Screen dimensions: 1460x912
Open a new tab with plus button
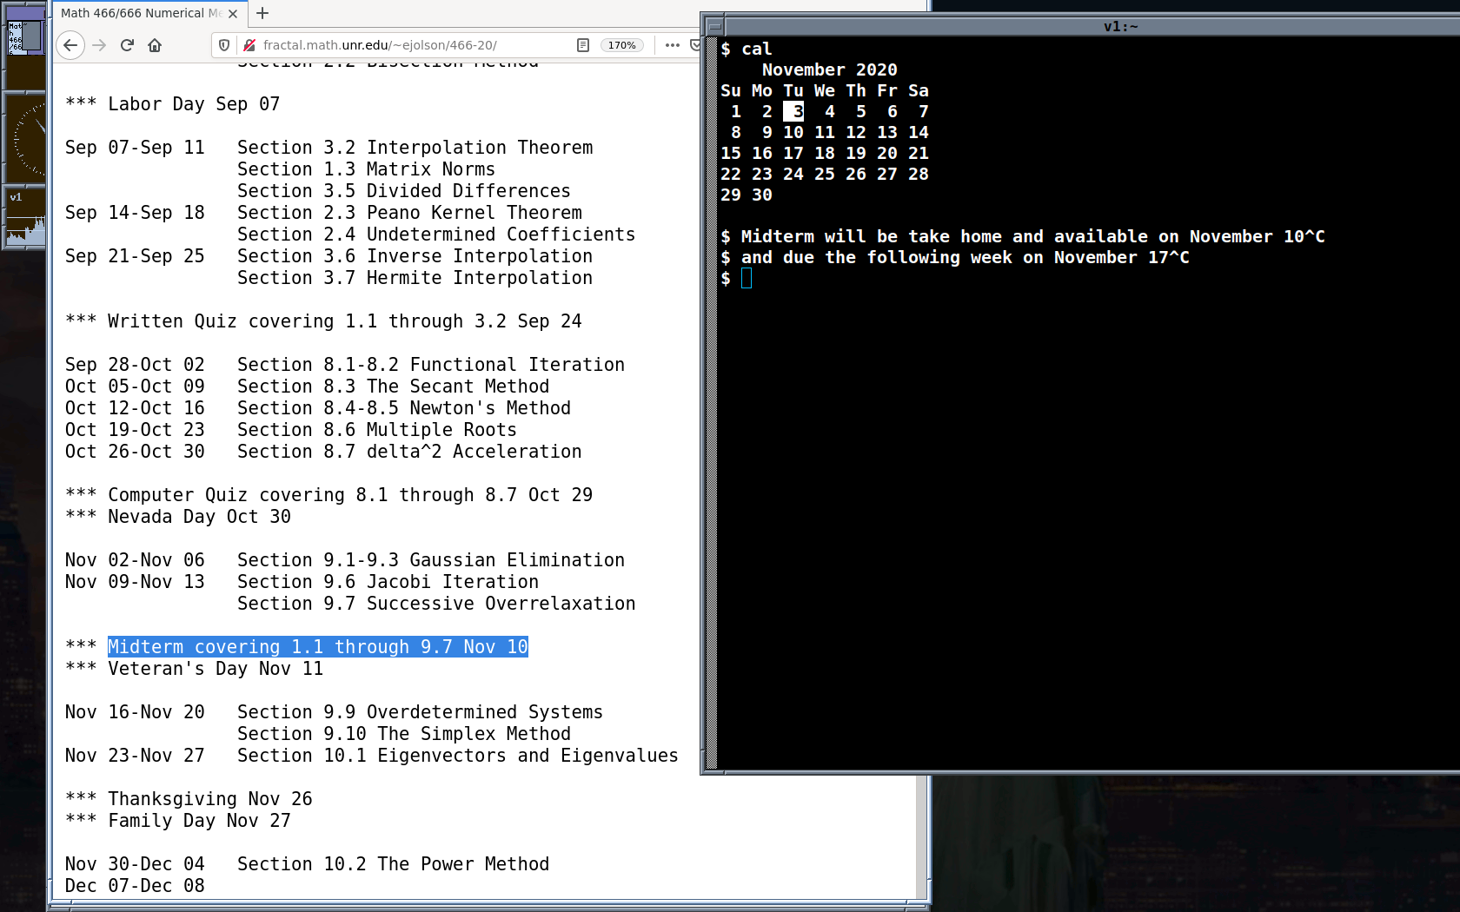tap(262, 13)
